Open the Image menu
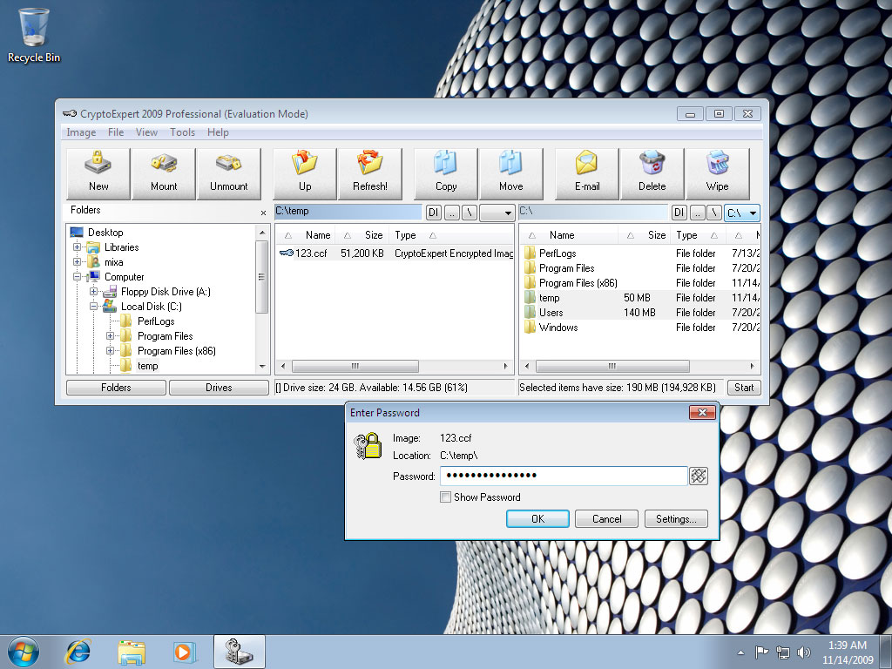Viewport: 892px width, 669px height. click(x=81, y=132)
